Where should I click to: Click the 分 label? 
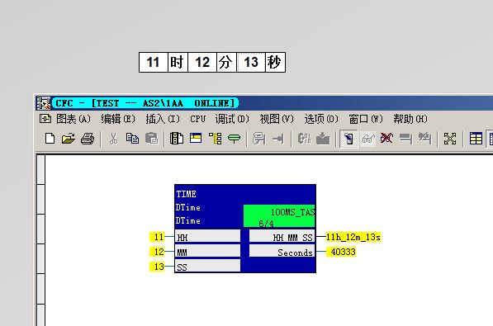coord(226,62)
